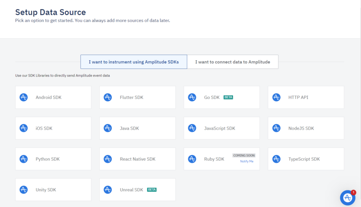Select the TypeScript SDK card
This screenshot has width=361, height=207.
(x=306, y=159)
